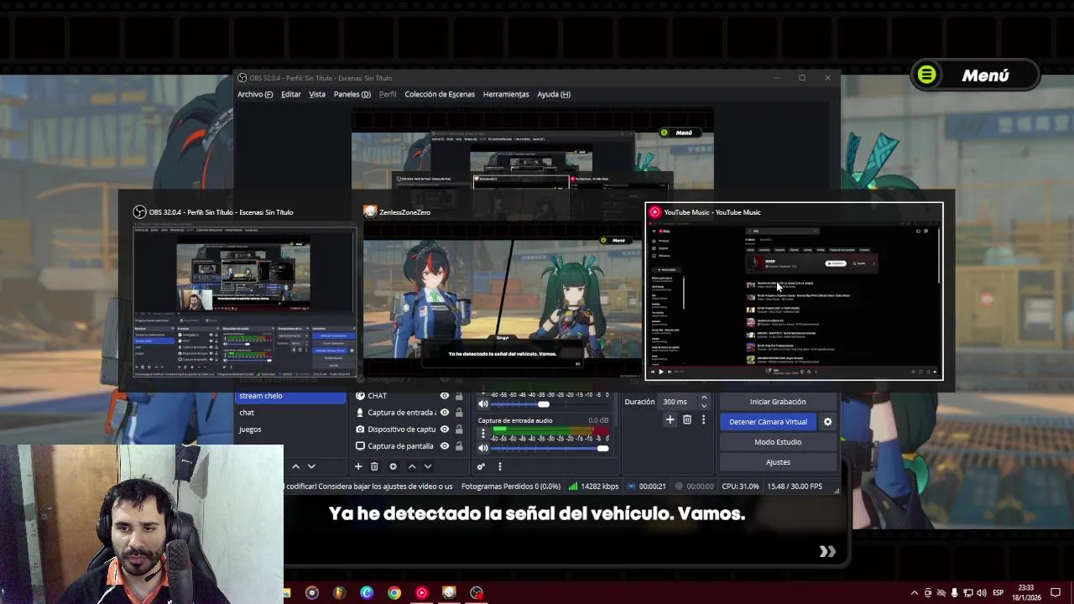The image size is (1074, 604).
Task: Remove the transition with trash icon
Action: point(686,419)
